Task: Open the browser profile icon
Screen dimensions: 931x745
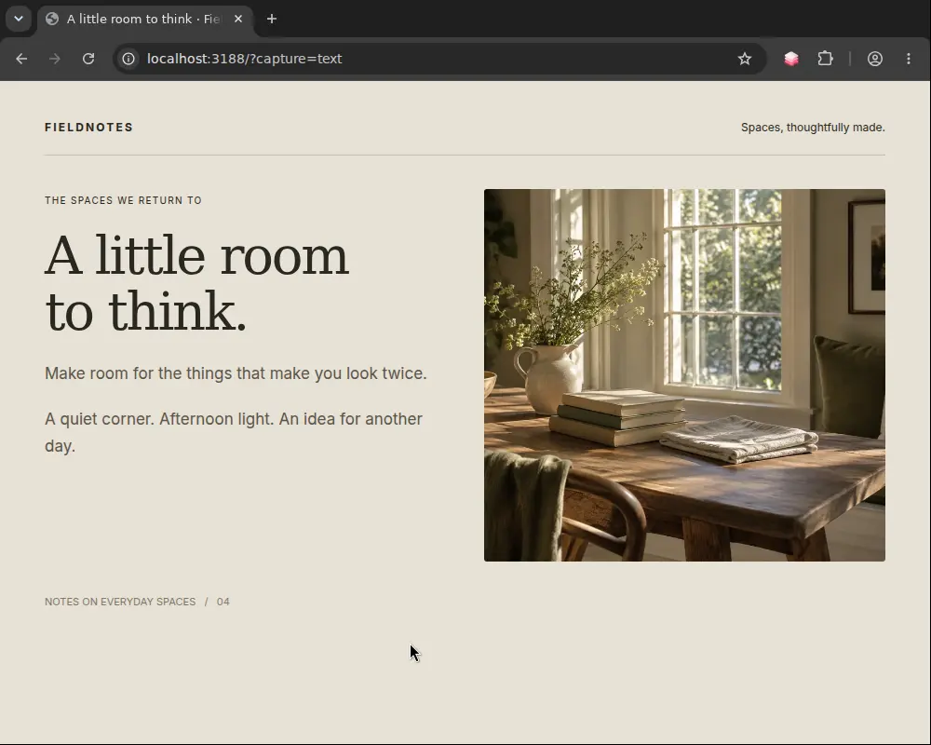Action: [x=874, y=59]
